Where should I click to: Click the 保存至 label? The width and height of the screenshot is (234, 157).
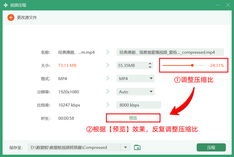pos(16,148)
